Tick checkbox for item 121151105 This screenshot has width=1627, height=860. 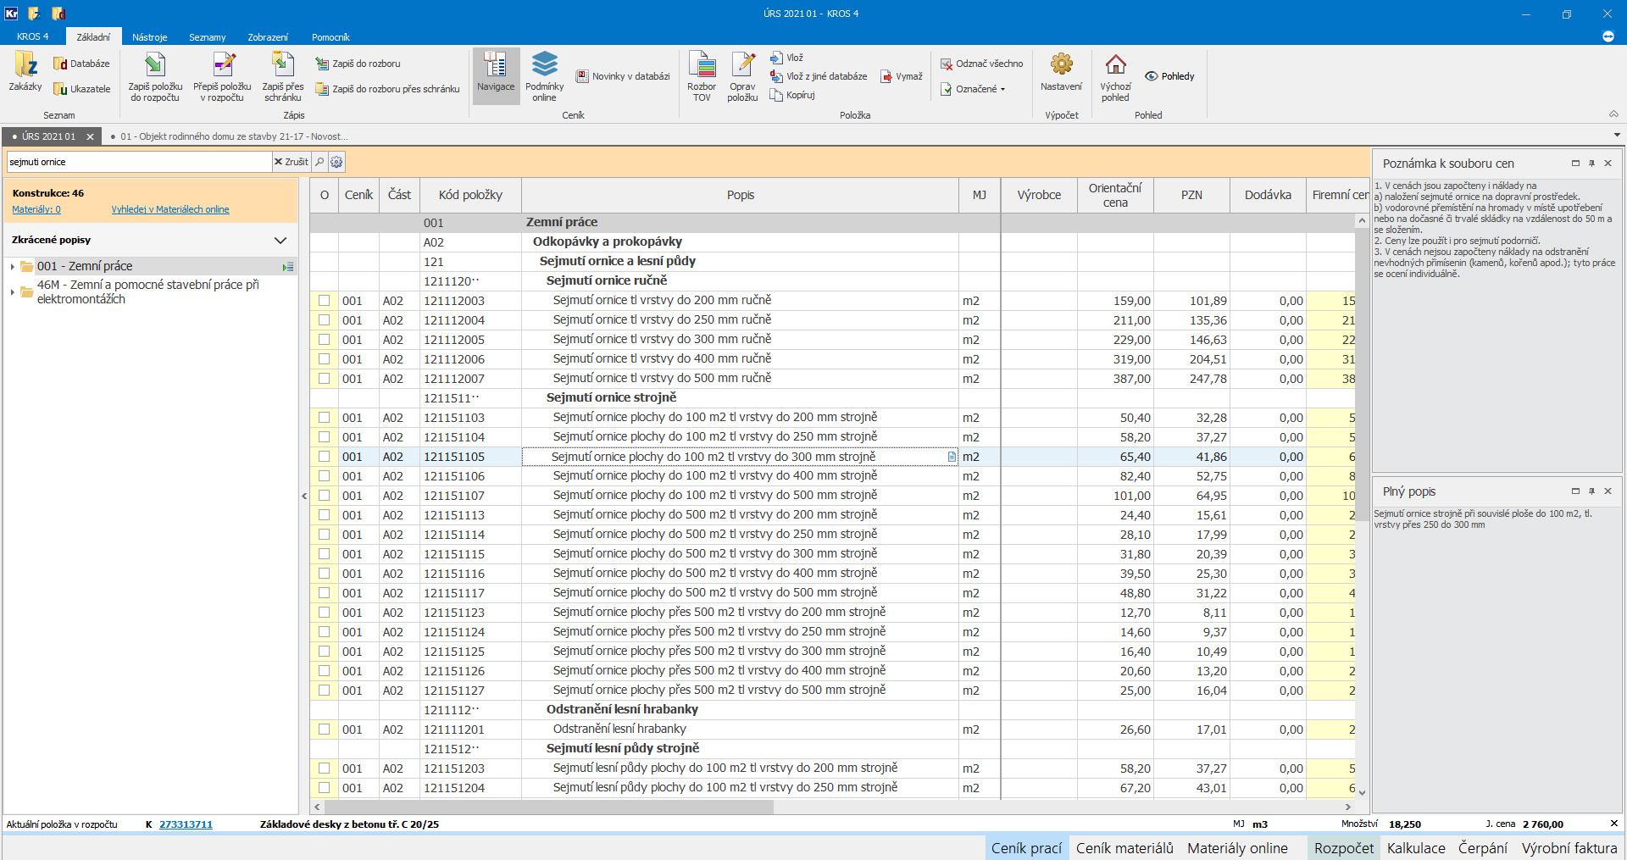pos(324,457)
